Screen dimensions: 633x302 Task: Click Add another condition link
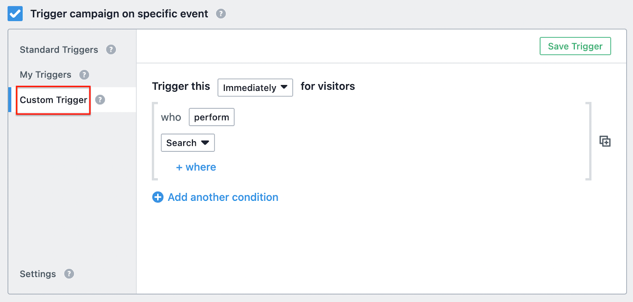pyautogui.click(x=223, y=197)
